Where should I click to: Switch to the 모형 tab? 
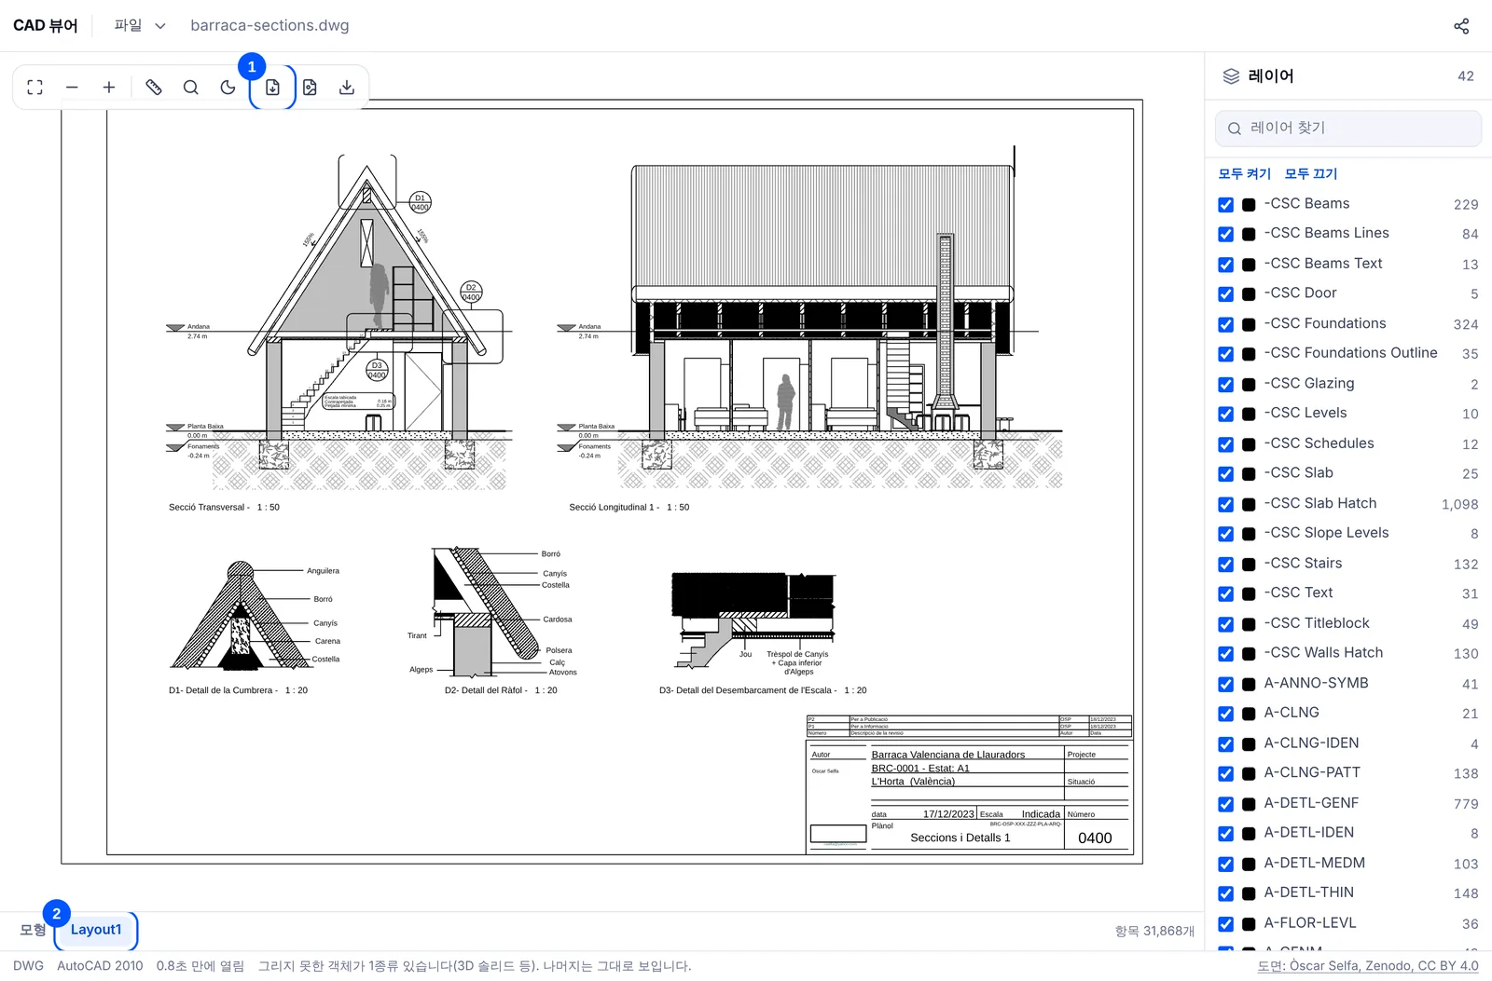tap(33, 930)
